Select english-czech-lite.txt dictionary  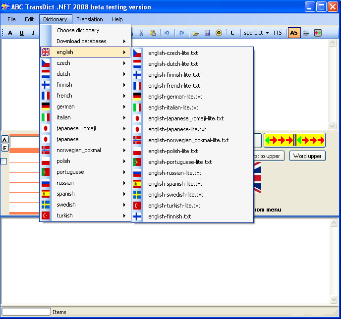pos(192,53)
